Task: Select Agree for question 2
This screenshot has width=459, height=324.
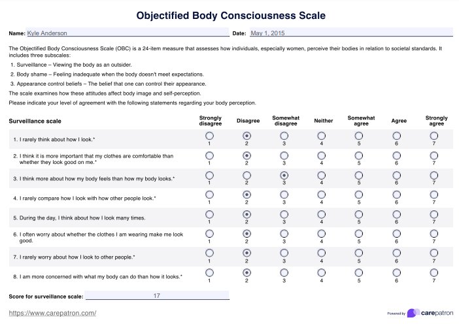Action: [x=396, y=155]
